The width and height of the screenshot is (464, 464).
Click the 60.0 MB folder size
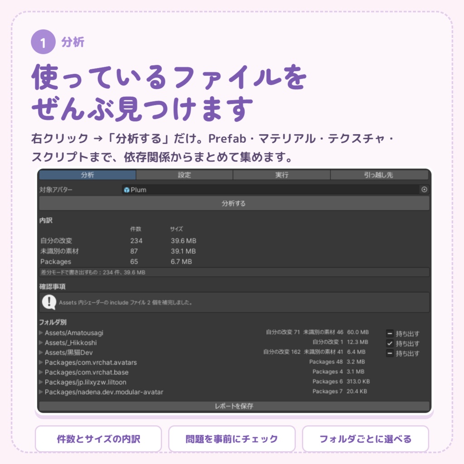[358, 332]
